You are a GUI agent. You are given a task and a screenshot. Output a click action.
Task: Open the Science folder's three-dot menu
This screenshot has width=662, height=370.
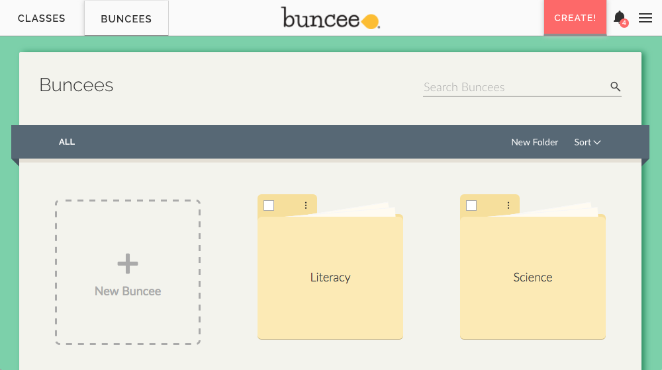coord(508,205)
